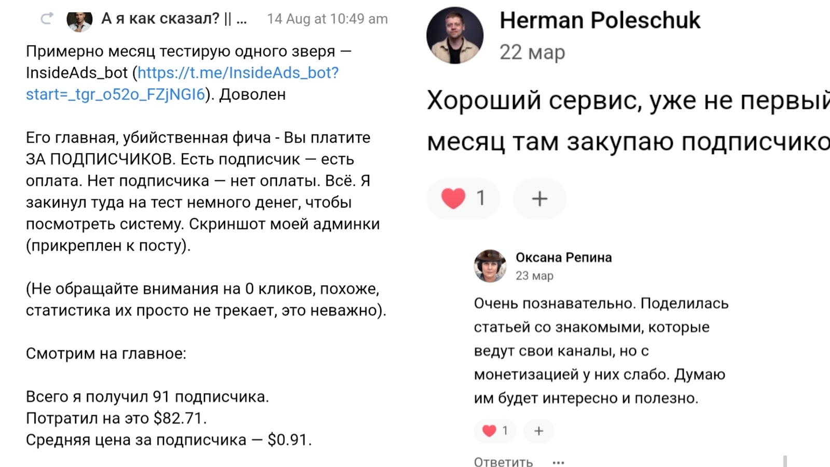Screen dimensions: 830x467
Task: Click Herman Poleschuk's profile picture
Action: 455,35
